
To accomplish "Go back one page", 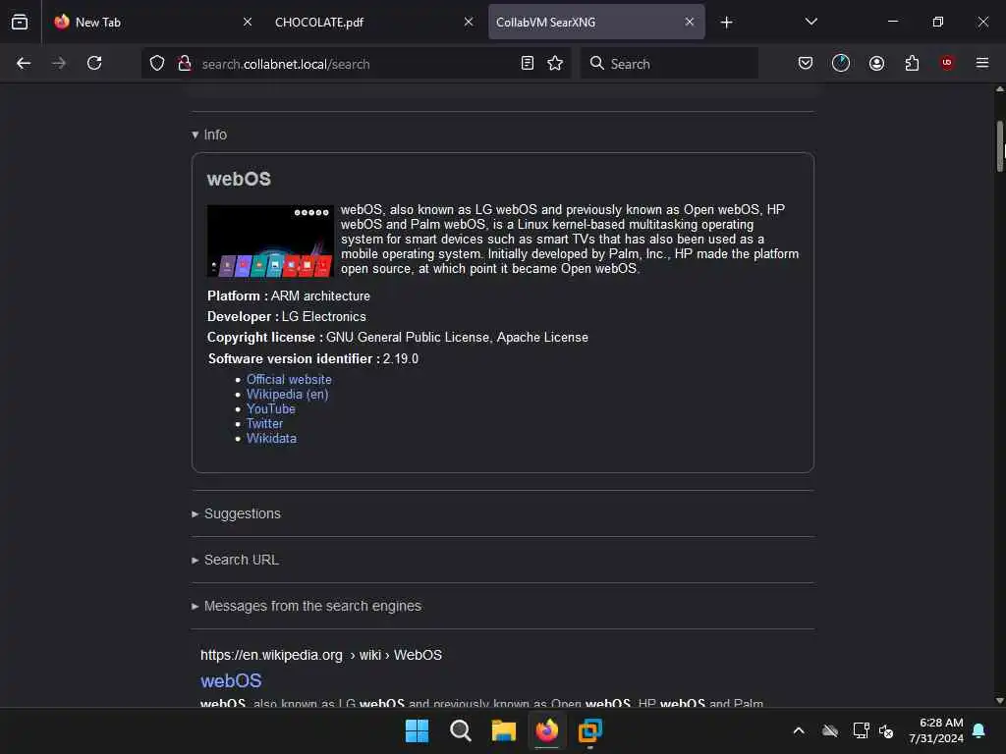I will click(x=24, y=63).
